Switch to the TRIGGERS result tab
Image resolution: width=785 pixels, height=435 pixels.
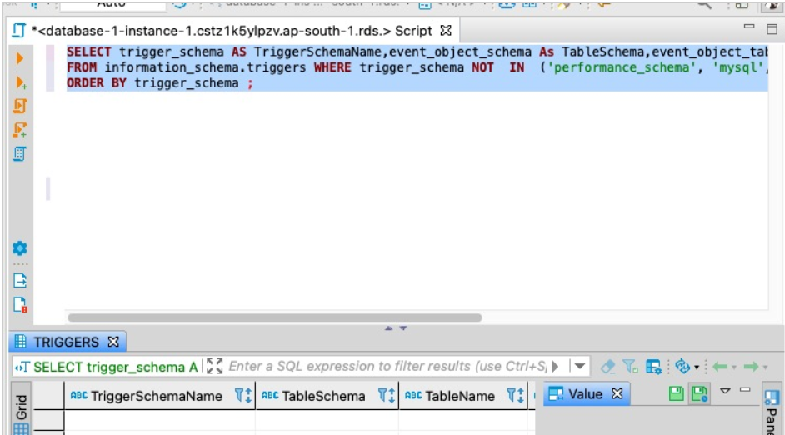[66, 342]
